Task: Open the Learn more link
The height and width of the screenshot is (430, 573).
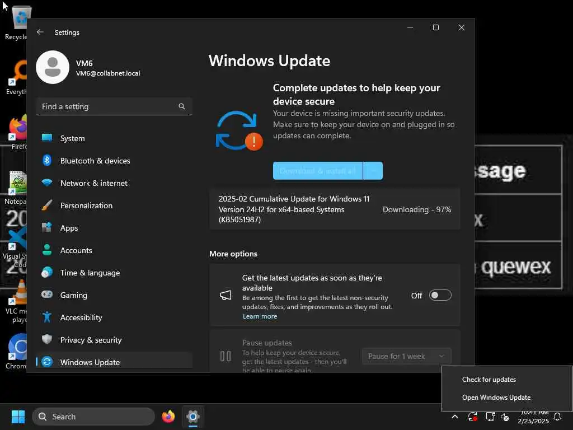Action: [x=260, y=317]
